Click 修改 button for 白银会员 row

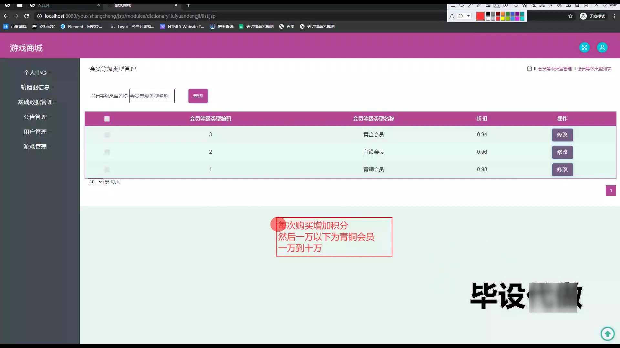pyautogui.click(x=562, y=152)
